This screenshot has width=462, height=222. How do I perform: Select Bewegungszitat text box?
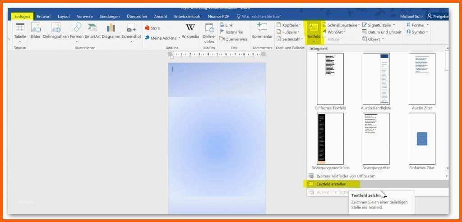tap(376, 139)
